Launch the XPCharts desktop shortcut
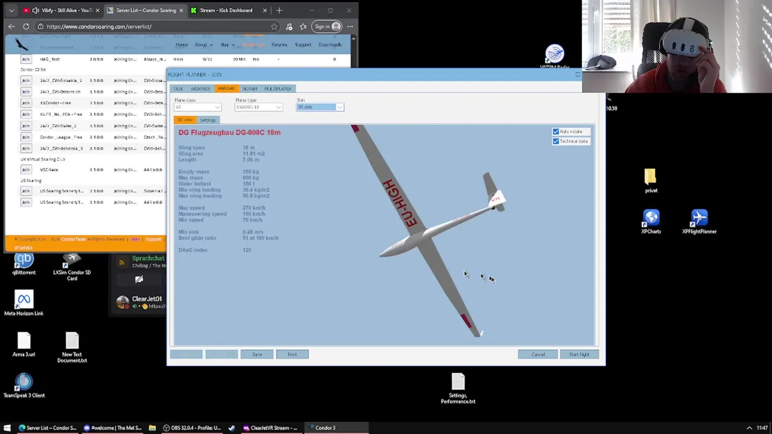 651,221
